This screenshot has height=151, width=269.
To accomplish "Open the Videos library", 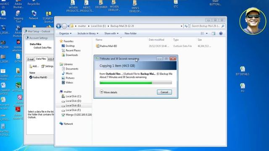I will click(69, 83).
